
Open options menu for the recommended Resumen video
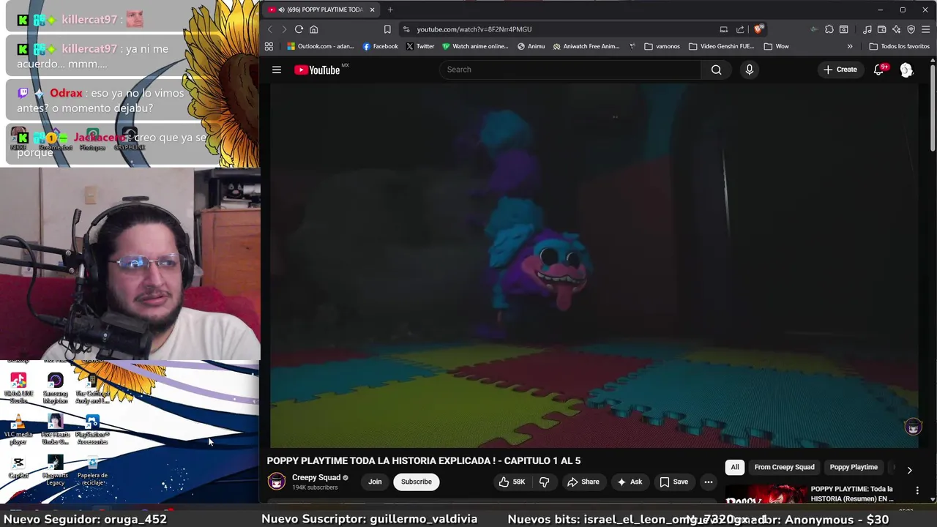(x=917, y=490)
